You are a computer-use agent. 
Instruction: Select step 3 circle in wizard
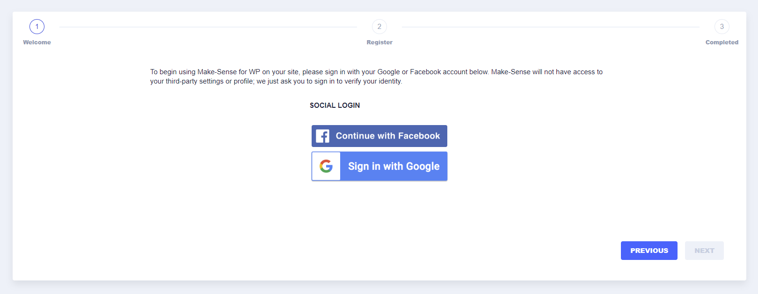click(x=722, y=27)
